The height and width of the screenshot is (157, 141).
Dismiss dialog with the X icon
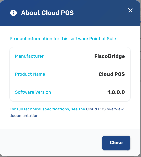[x=130, y=10]
